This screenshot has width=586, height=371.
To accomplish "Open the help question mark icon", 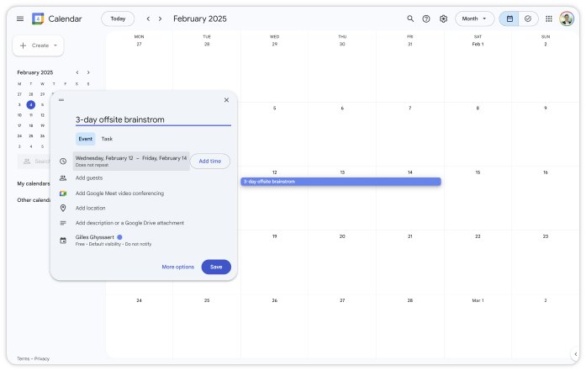I will click(426, 19).
